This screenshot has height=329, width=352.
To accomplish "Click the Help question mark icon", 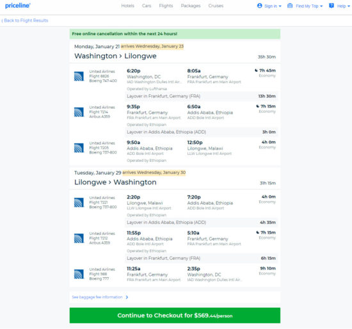I will [x=332, y=6].
